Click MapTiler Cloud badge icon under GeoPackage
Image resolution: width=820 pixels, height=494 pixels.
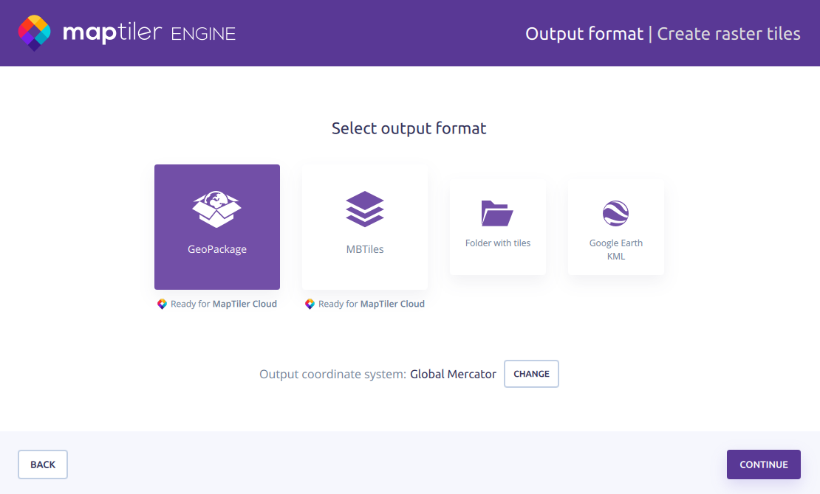pos(162,304)
